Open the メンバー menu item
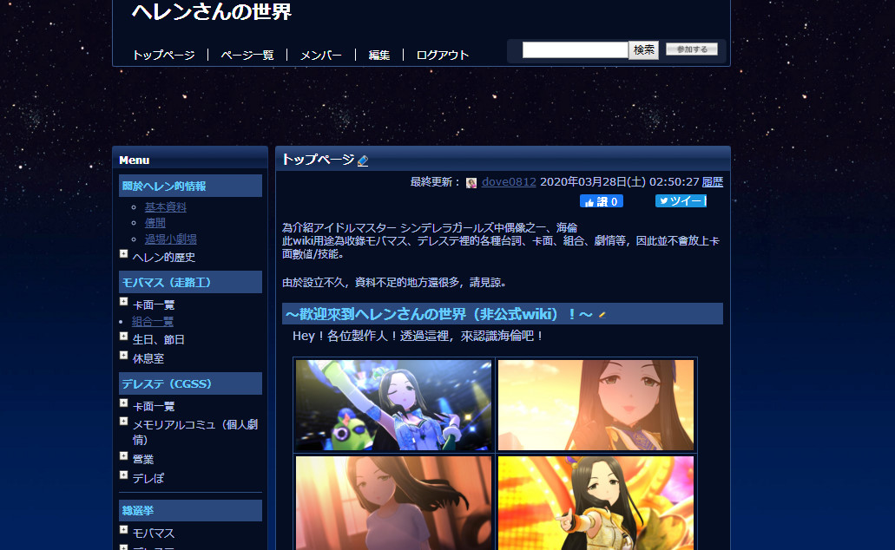Image resolution: width=895 pixels, height=550 pixels. pos(320,54)
